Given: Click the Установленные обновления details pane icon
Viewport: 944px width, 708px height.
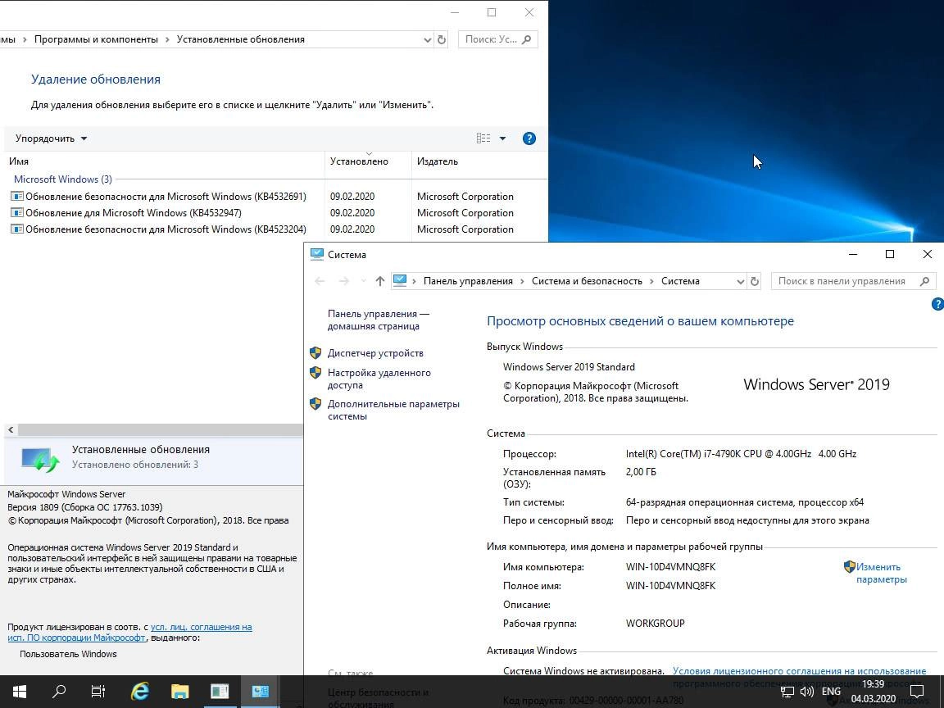Looking at the screenshot, I should (x=40, y=460).
